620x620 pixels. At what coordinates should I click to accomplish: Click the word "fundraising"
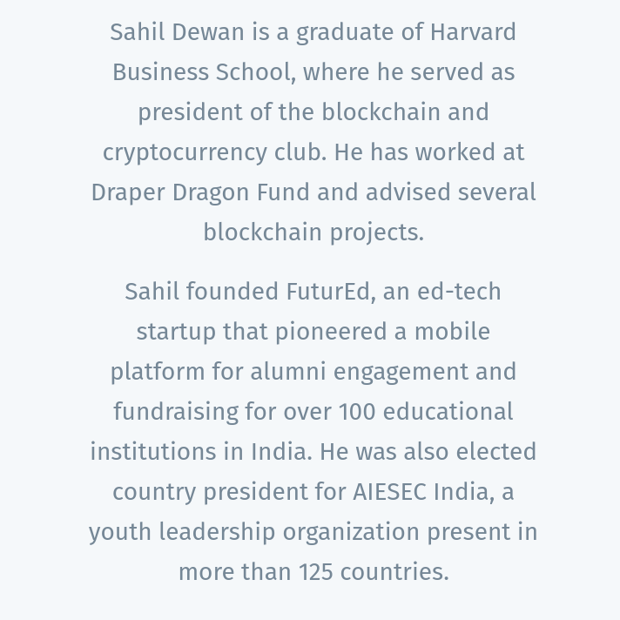coord(176,412)
